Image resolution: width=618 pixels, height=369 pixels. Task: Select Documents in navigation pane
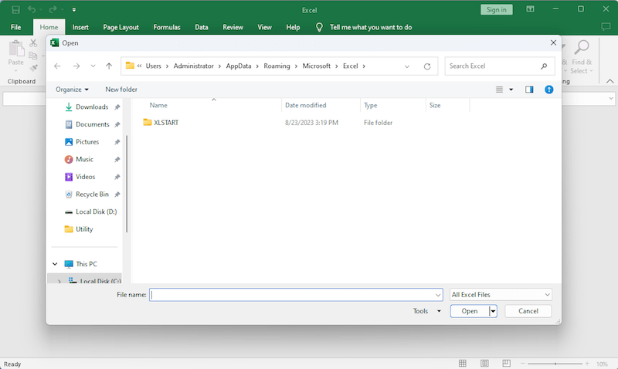[92, 124]
